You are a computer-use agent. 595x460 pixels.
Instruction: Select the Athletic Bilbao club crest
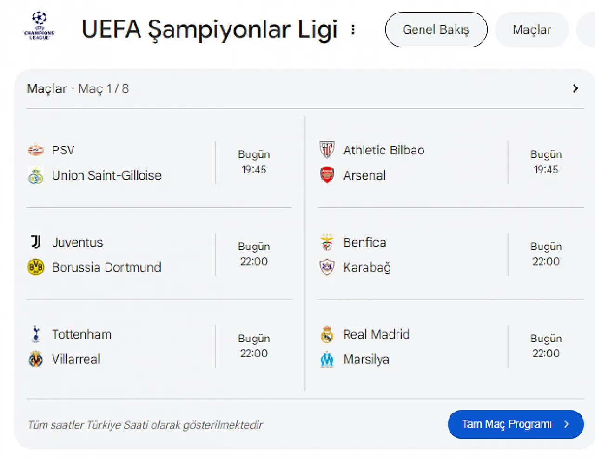point(327,150)
